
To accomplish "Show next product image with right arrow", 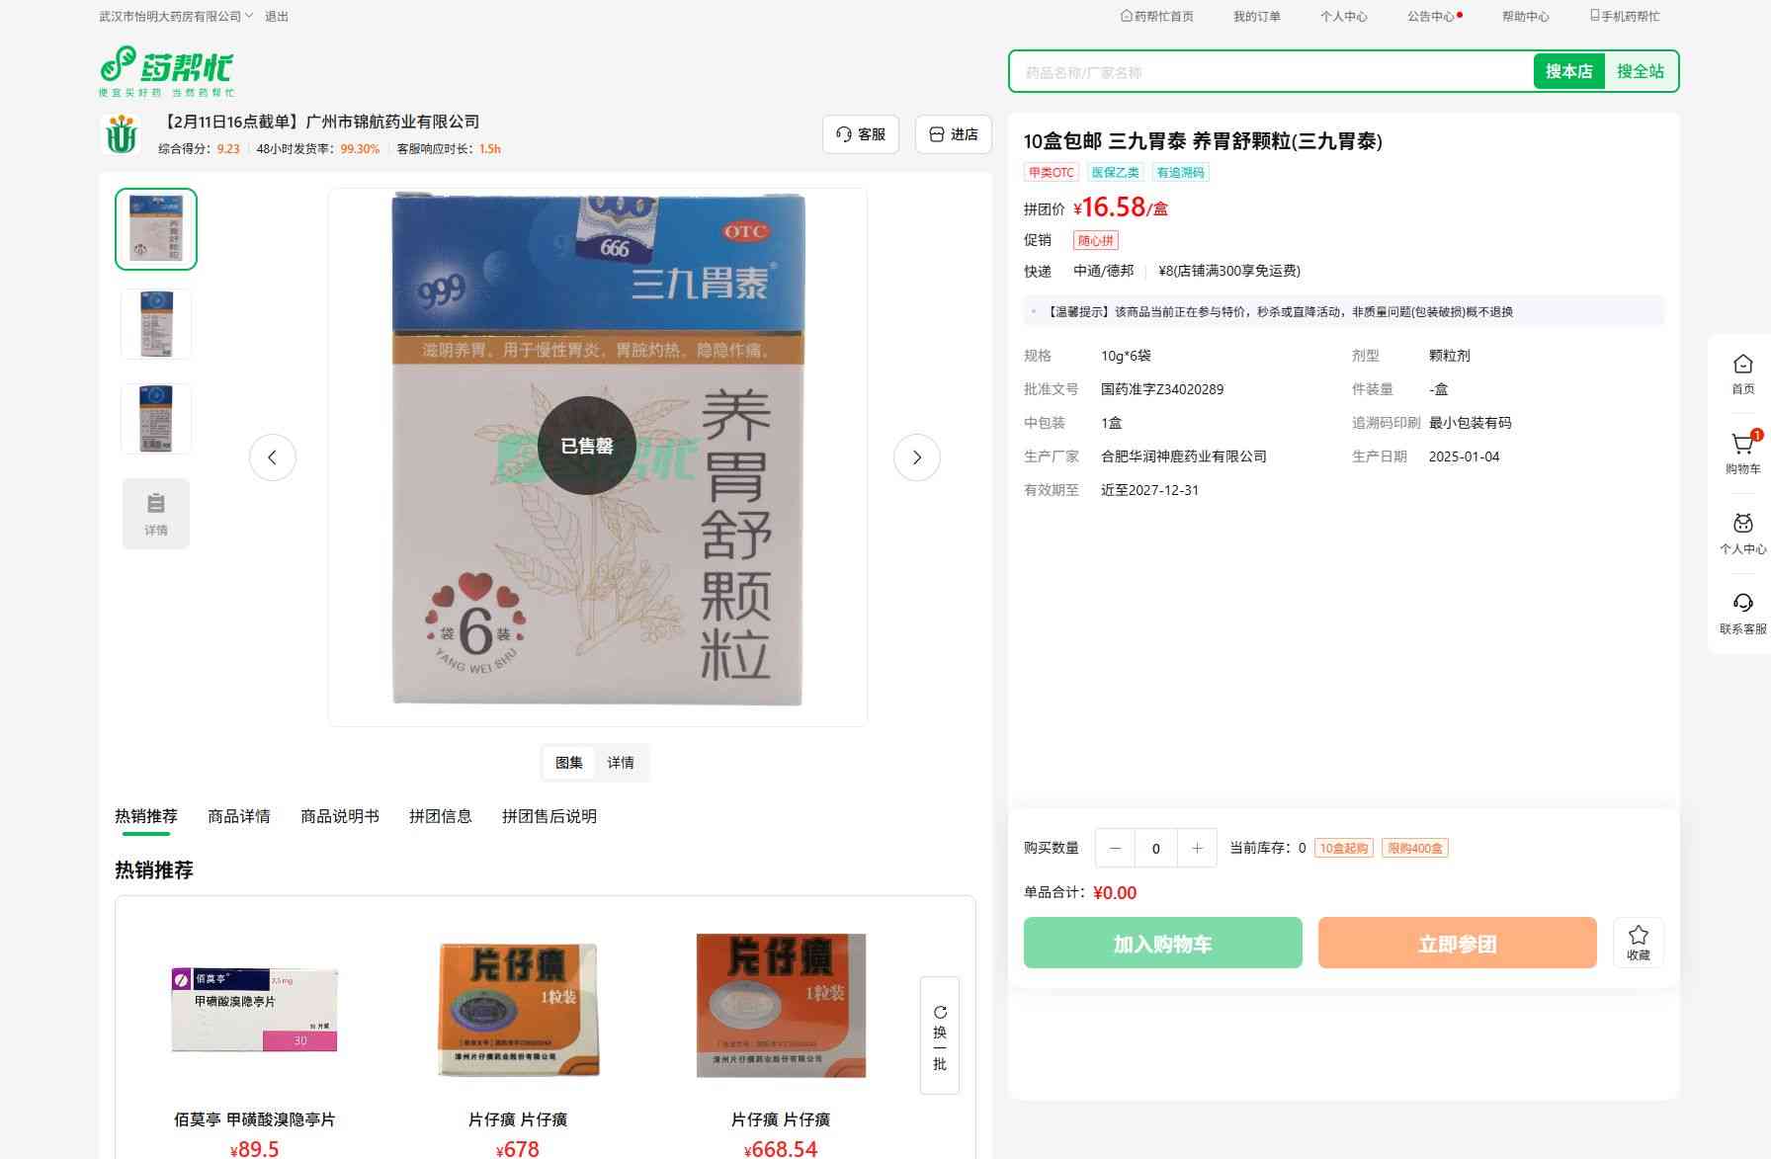I will (916, 457).
